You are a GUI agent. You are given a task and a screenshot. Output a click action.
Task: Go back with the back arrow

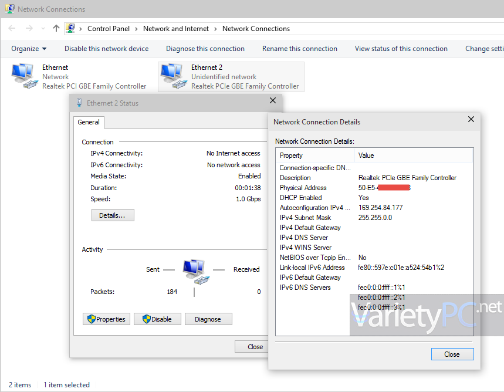pyautogui.click(x=12, y=29)
